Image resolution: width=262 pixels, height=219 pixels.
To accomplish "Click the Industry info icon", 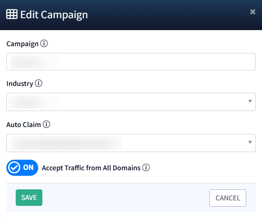I will tap(39, 83).
